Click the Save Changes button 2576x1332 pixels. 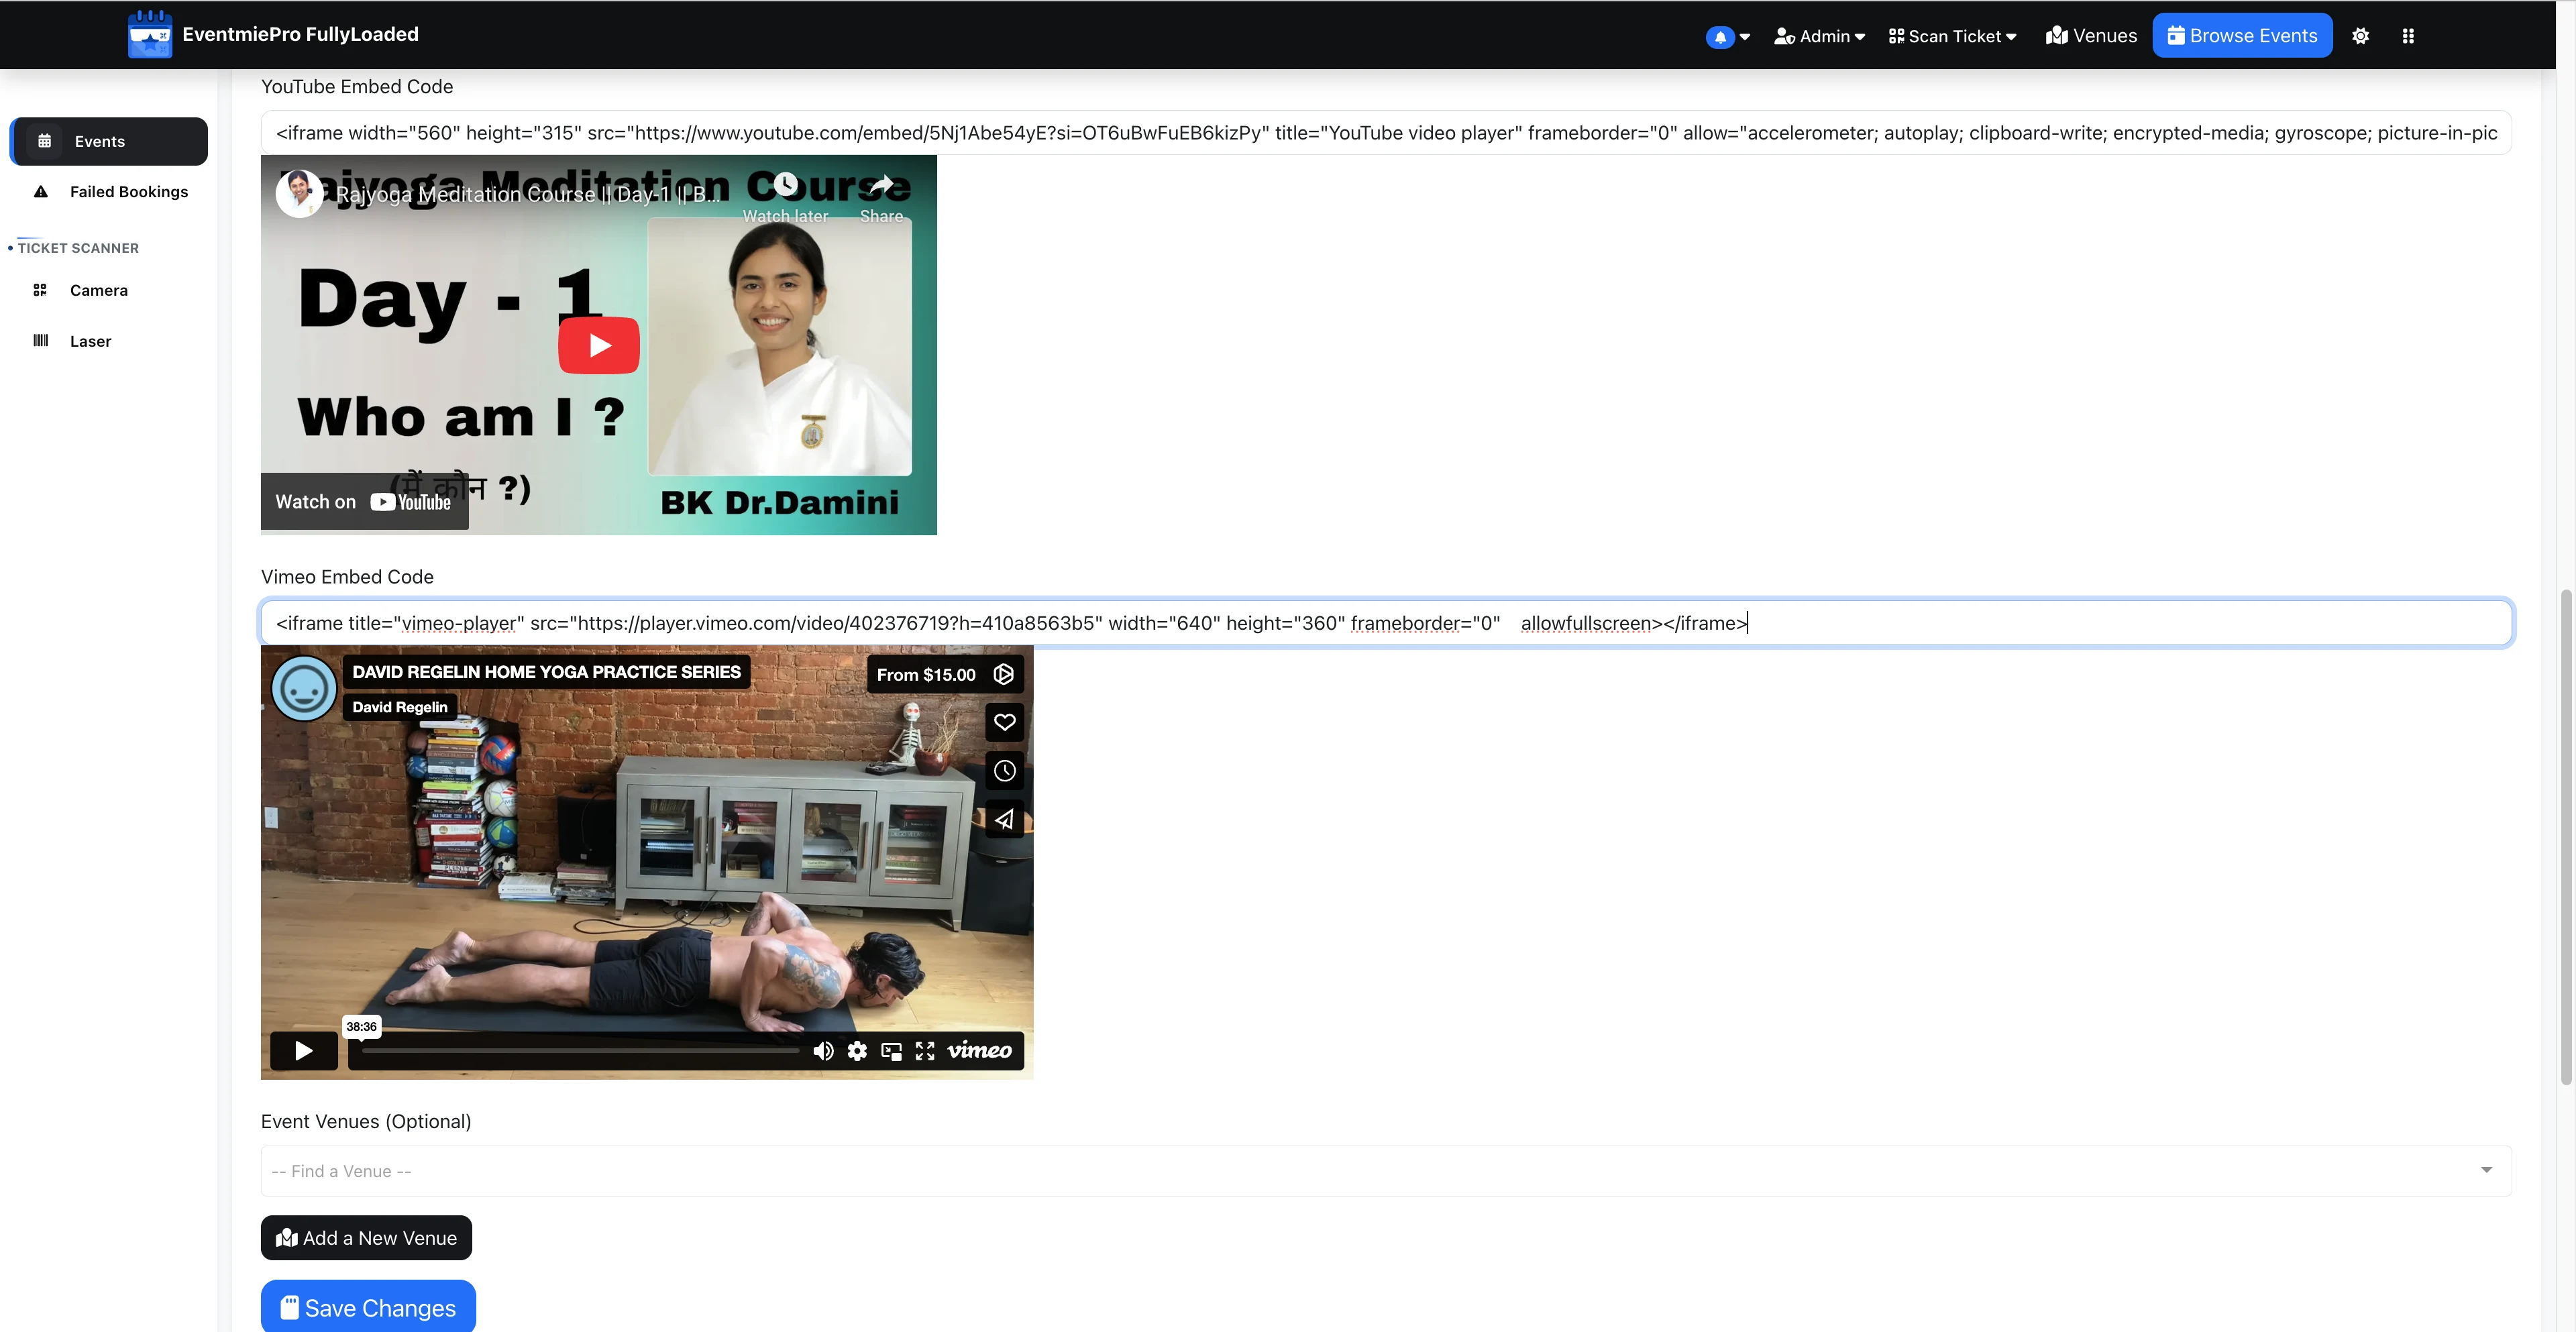[x=368, y=1306]
